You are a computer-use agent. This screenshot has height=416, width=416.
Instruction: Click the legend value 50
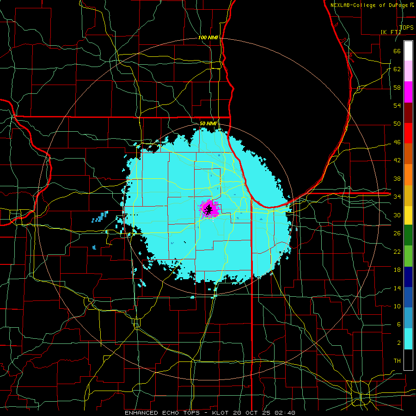click(x=397, y=124)
